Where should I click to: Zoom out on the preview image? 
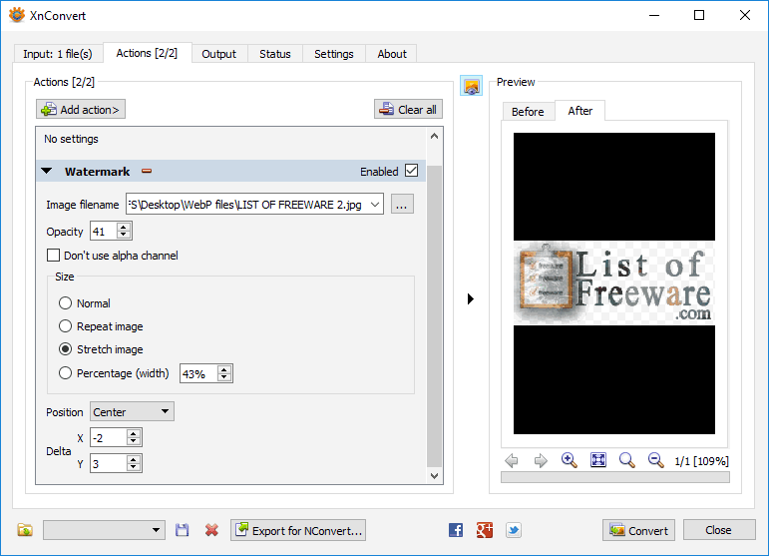655,460
